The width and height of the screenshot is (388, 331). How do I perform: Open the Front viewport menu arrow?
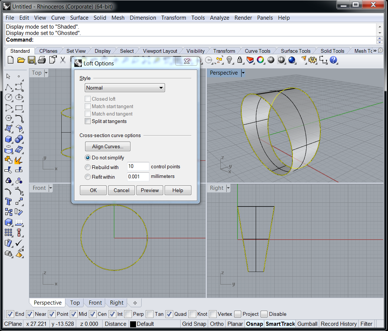[x=51, y=188]
